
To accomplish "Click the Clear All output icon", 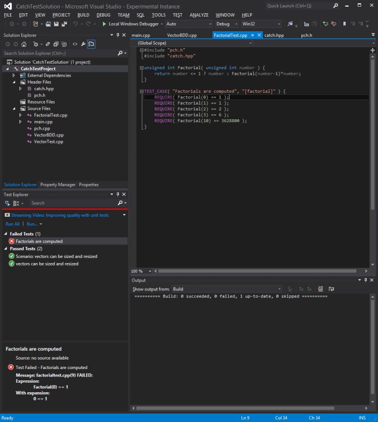I will [x=320, y=289].
